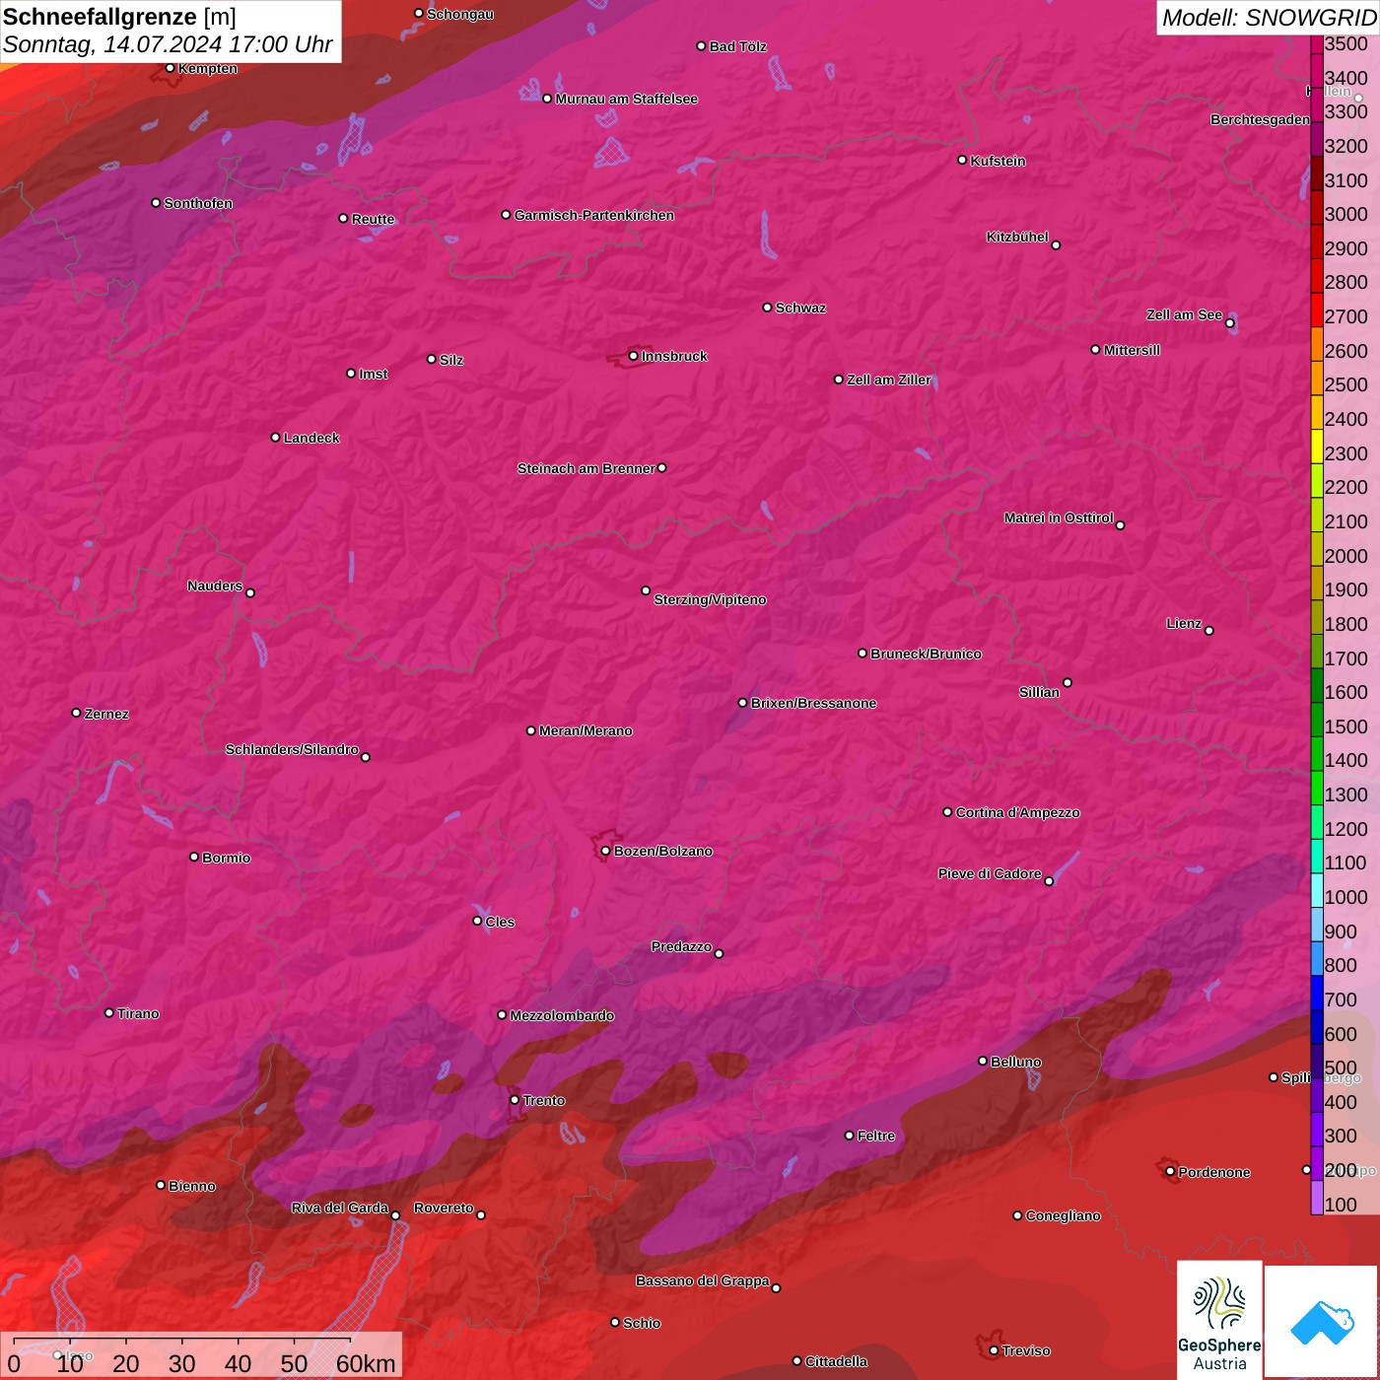Select the 1000 light cyan legend swatch
Screen dimensions: 1380x1380
pyautogui.click(x=1317, y=890)
